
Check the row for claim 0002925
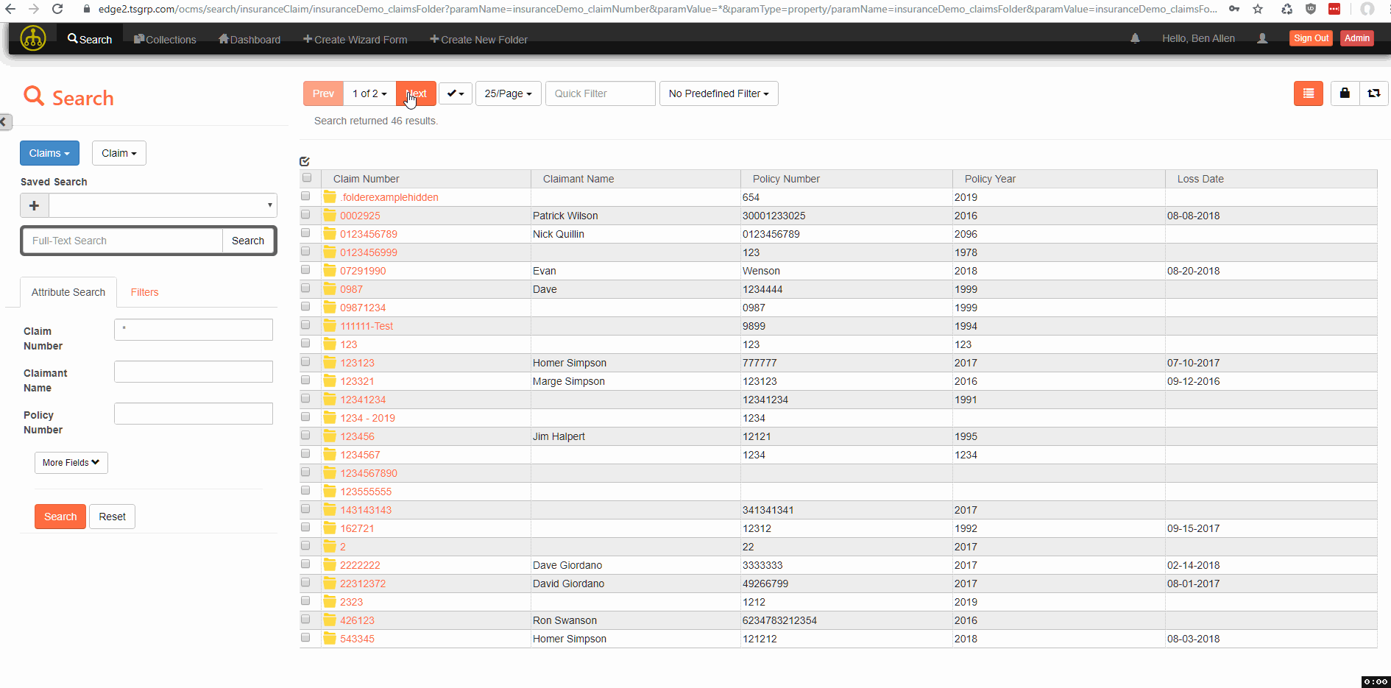tap(305, 214)
